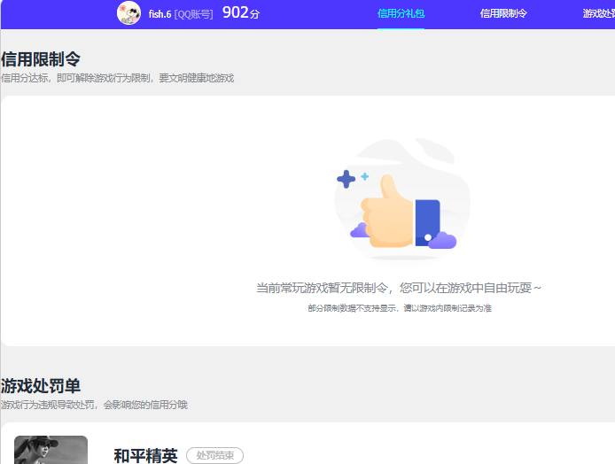Click the 902分 credit score
615x464 pixels.
coord(241,13)
